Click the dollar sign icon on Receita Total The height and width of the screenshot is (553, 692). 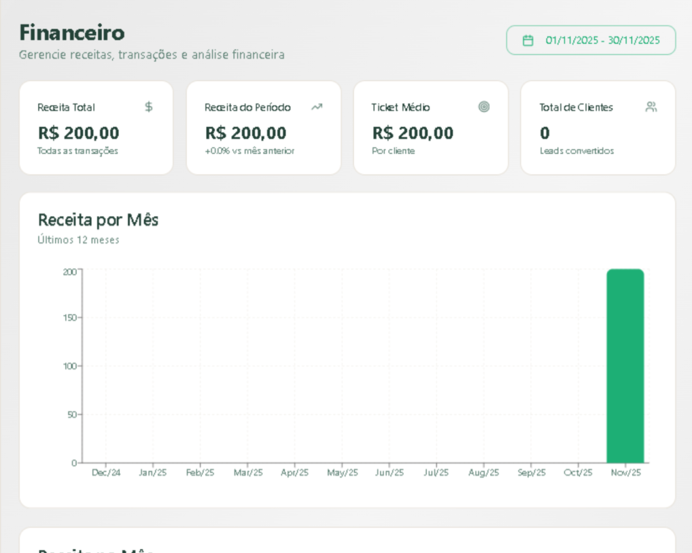point(149,107)
